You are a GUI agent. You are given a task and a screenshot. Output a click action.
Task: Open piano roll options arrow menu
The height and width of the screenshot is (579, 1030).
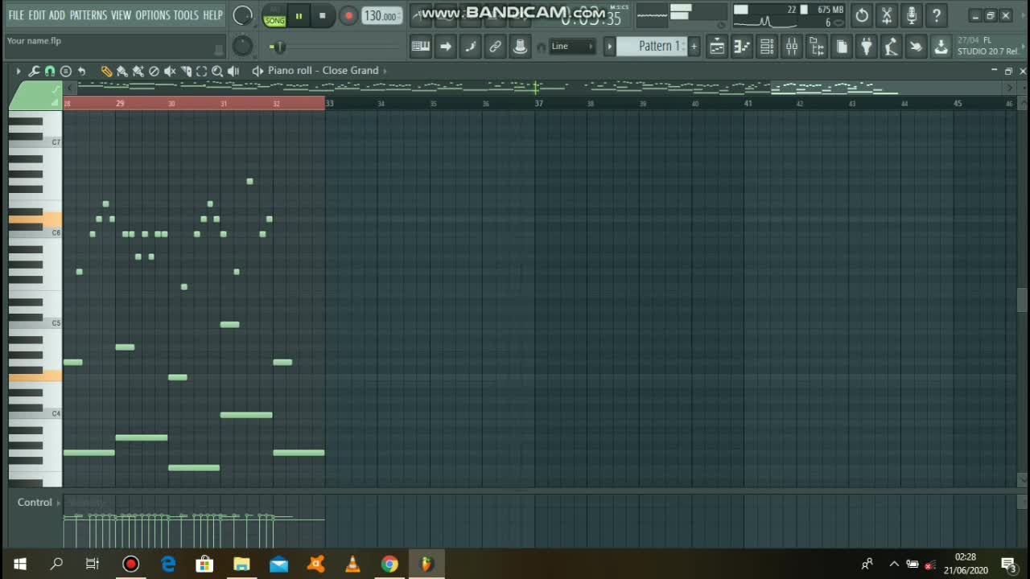pos(18,71)
